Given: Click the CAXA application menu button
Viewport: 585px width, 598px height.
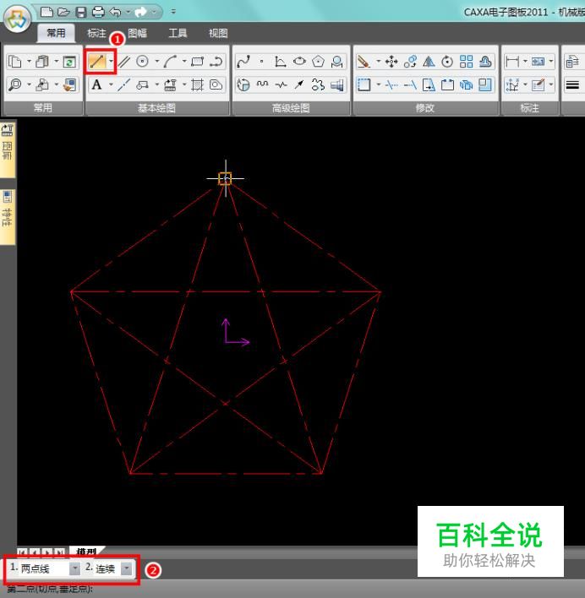Looking at the screenshot, I should pyautogui.click(x=16, y=21).
